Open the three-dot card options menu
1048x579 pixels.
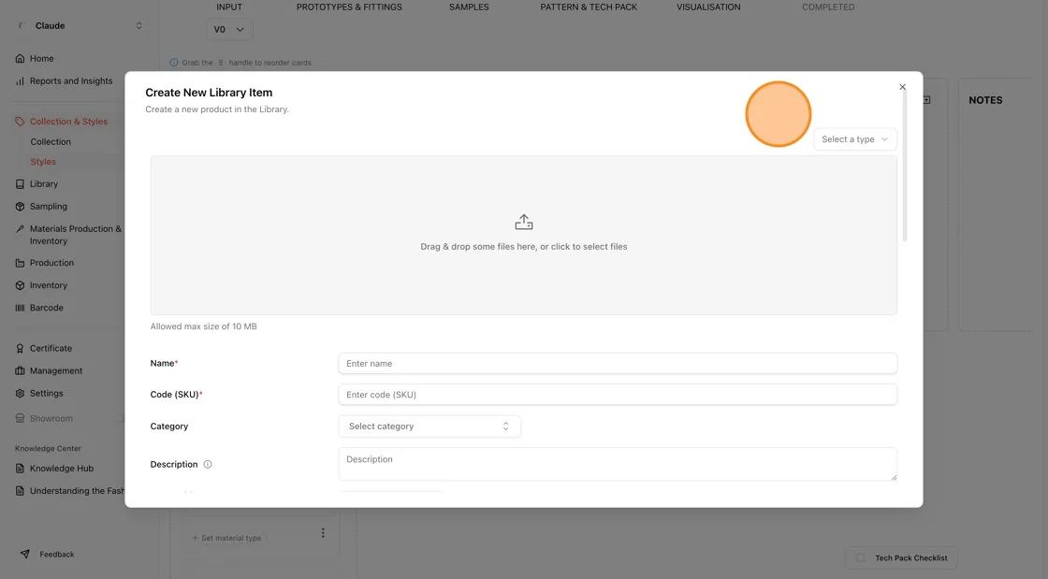click(323, 533)
